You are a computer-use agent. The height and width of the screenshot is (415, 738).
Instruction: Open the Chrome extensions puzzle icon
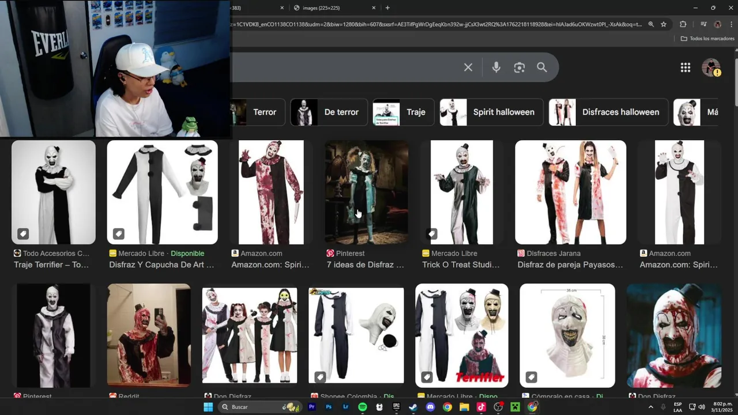coord(683,24)
